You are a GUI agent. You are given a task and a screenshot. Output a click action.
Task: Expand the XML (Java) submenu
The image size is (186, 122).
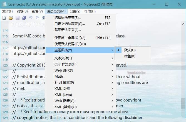tap(81, 95)
